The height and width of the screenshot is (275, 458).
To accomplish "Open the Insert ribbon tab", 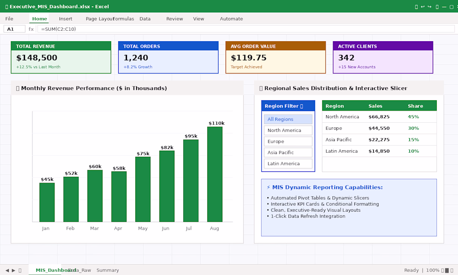I will click(65, 19).
